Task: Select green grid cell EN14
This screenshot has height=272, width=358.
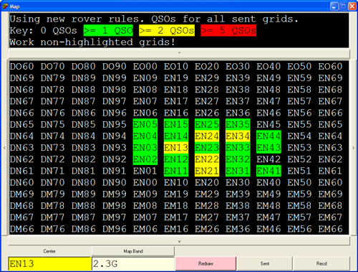Action: pyautogui.click(x=176, y=136)
